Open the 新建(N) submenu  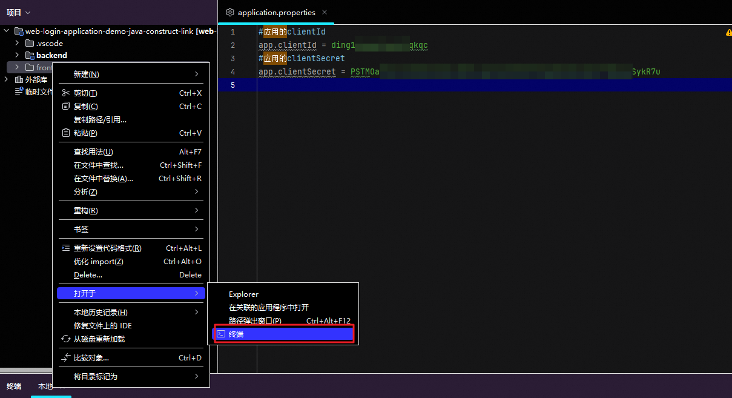(131, 74)
